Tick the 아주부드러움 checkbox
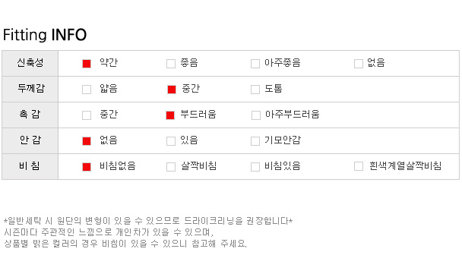The image size is (462, 274). click(256, 115)
